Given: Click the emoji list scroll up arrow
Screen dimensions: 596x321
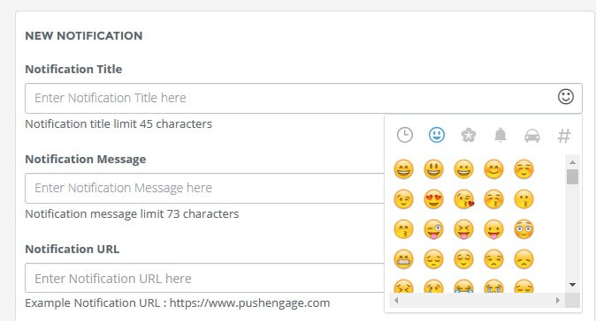Looking at the screenshot, I should [x=572, y=162].
